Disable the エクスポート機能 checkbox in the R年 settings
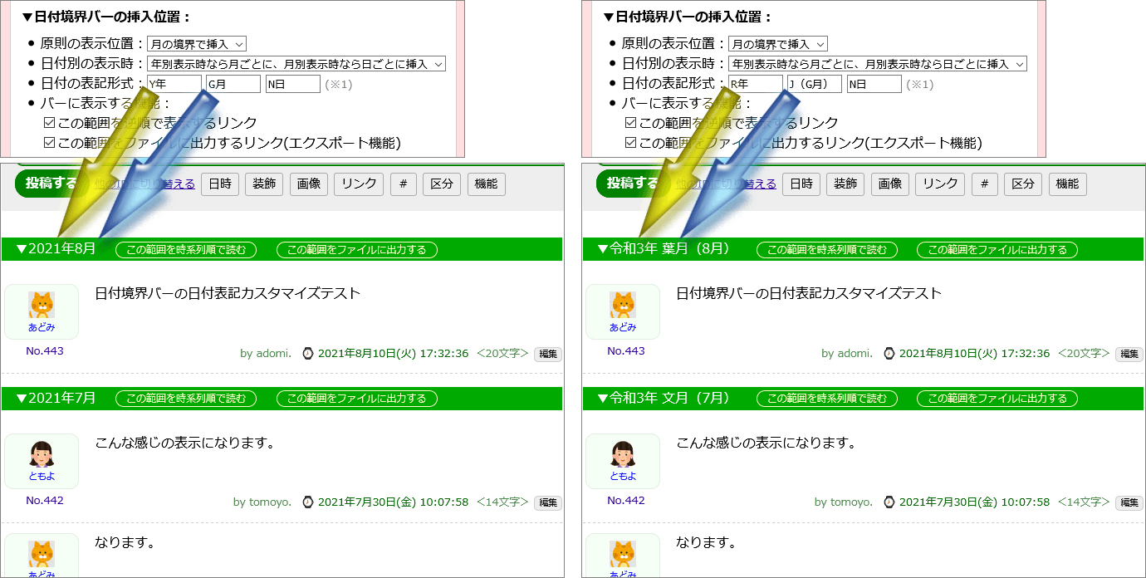This screenshot has height=578, width=1146. [x=630, y=143]
